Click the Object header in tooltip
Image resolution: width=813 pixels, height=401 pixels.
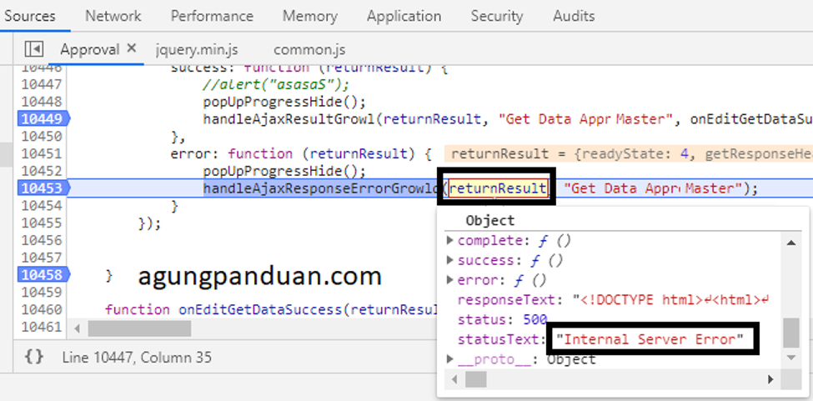(489, 221)
